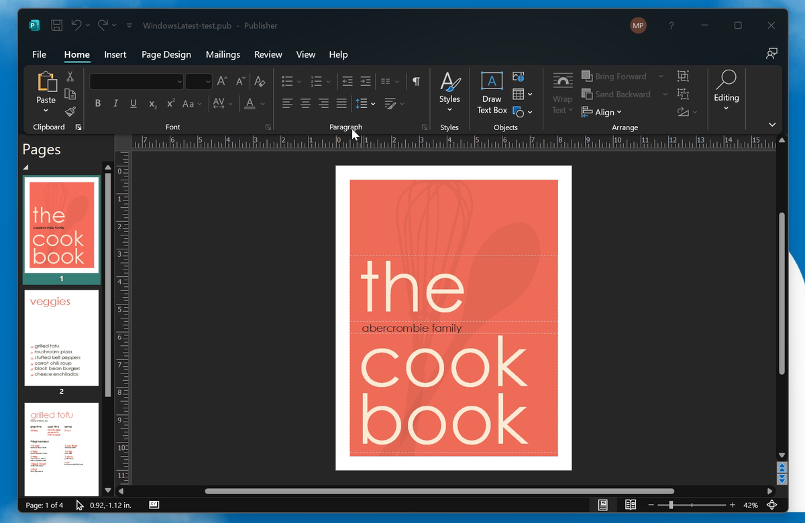Switch to the Insert tab
This screenshot has width=805, height=523.
[x=115, y=54]
